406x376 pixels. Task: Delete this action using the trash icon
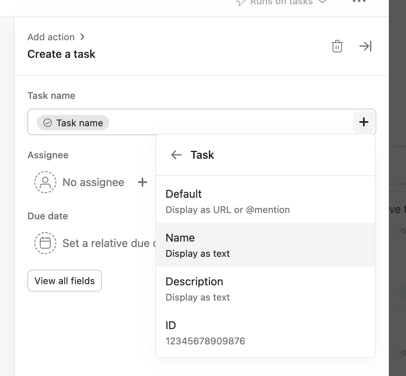click(x=337, y=46)
